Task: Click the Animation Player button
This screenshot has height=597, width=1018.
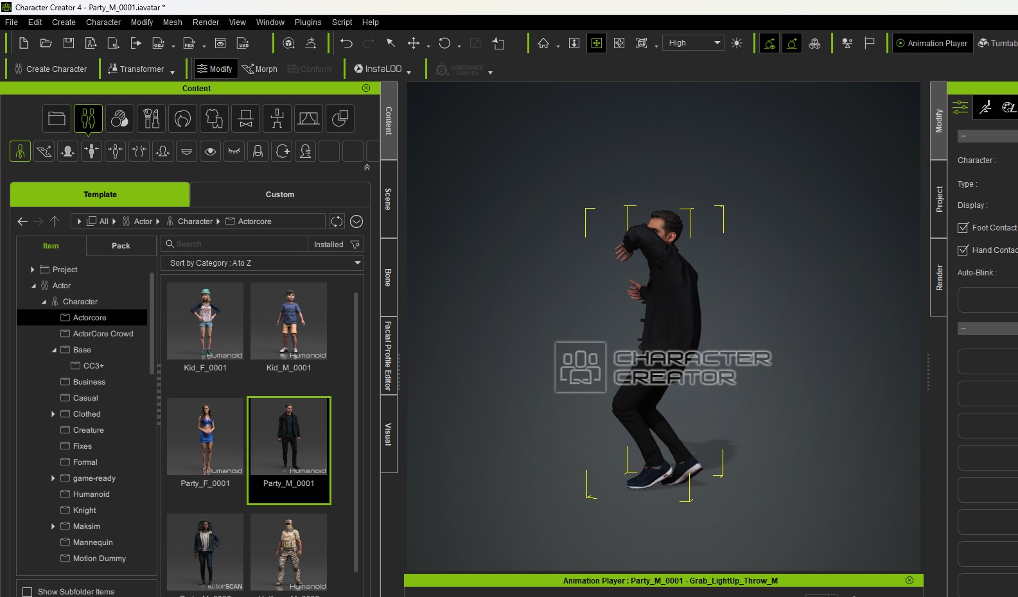Action: click(932, 43)
